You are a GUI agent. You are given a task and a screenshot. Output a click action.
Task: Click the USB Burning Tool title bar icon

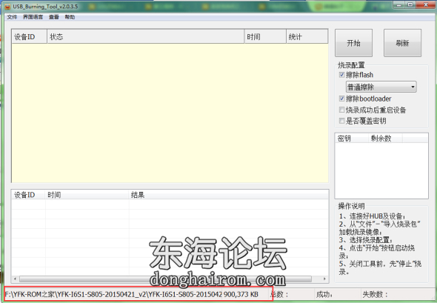[7, 7]
